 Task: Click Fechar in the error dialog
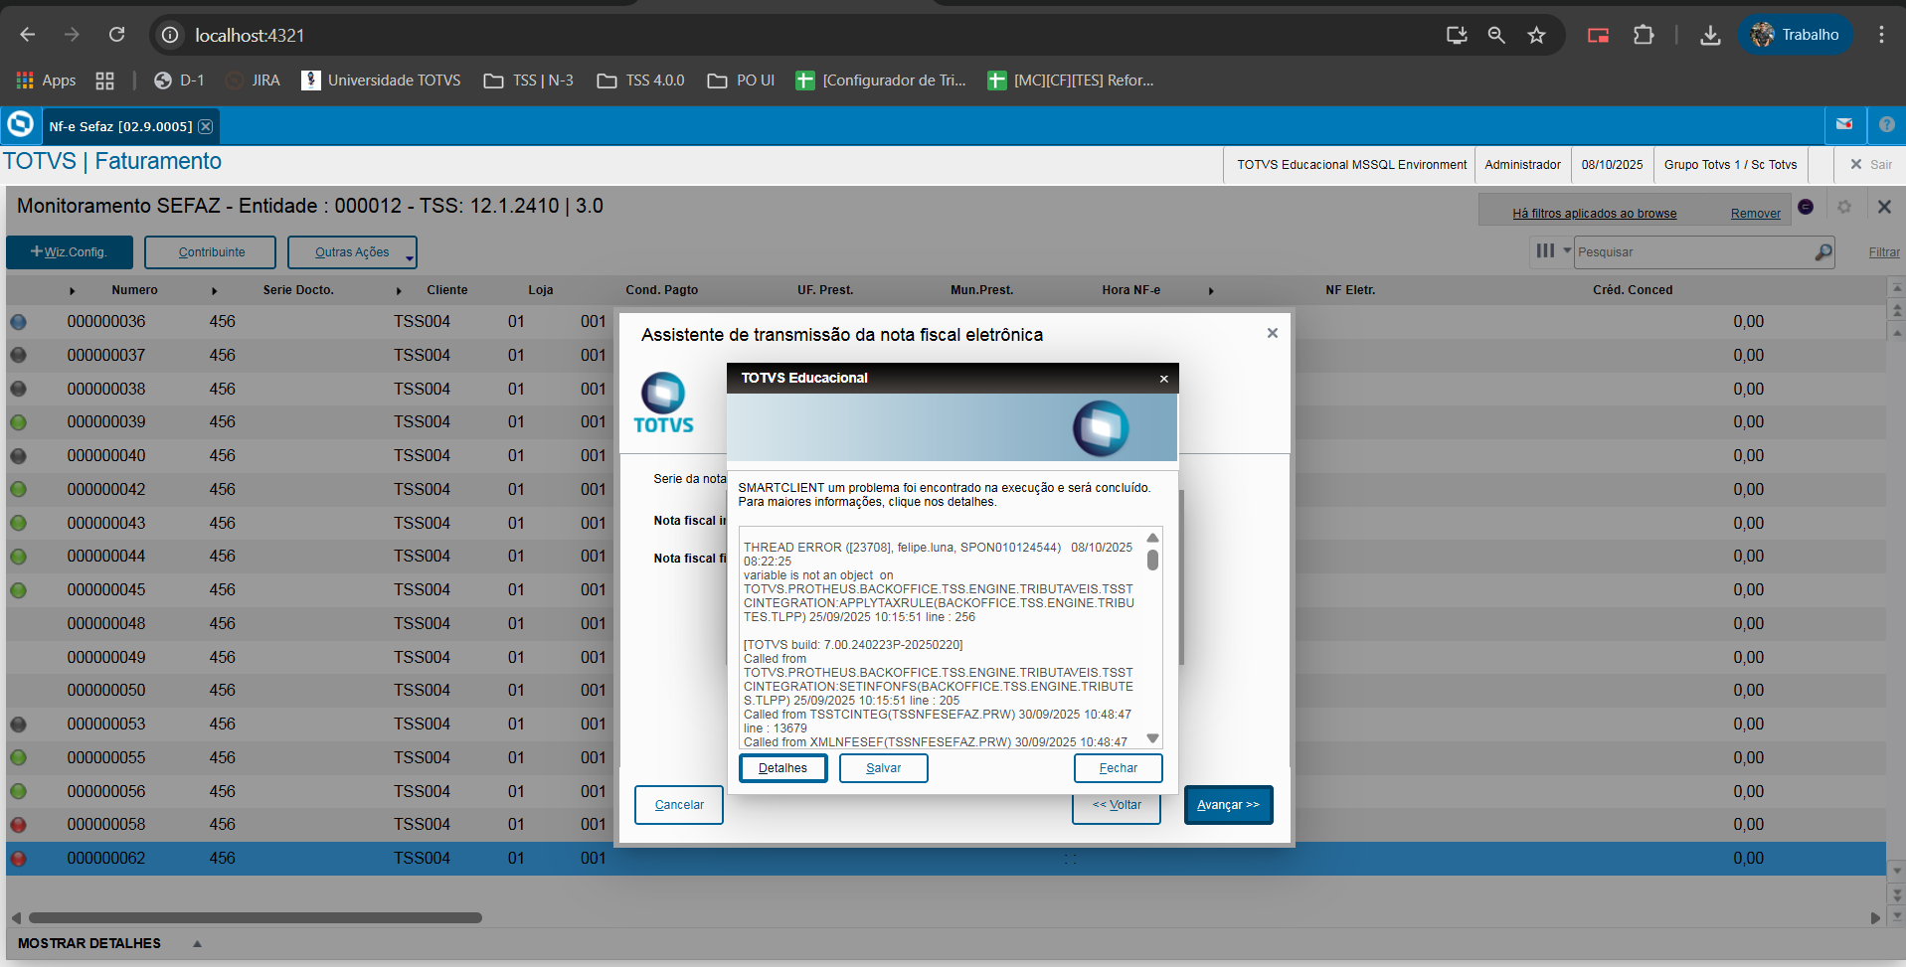coord(1118,768)
